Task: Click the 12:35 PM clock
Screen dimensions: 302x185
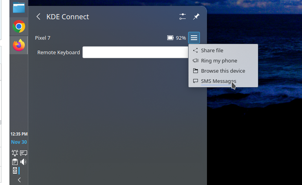Action: pos(19,134)
